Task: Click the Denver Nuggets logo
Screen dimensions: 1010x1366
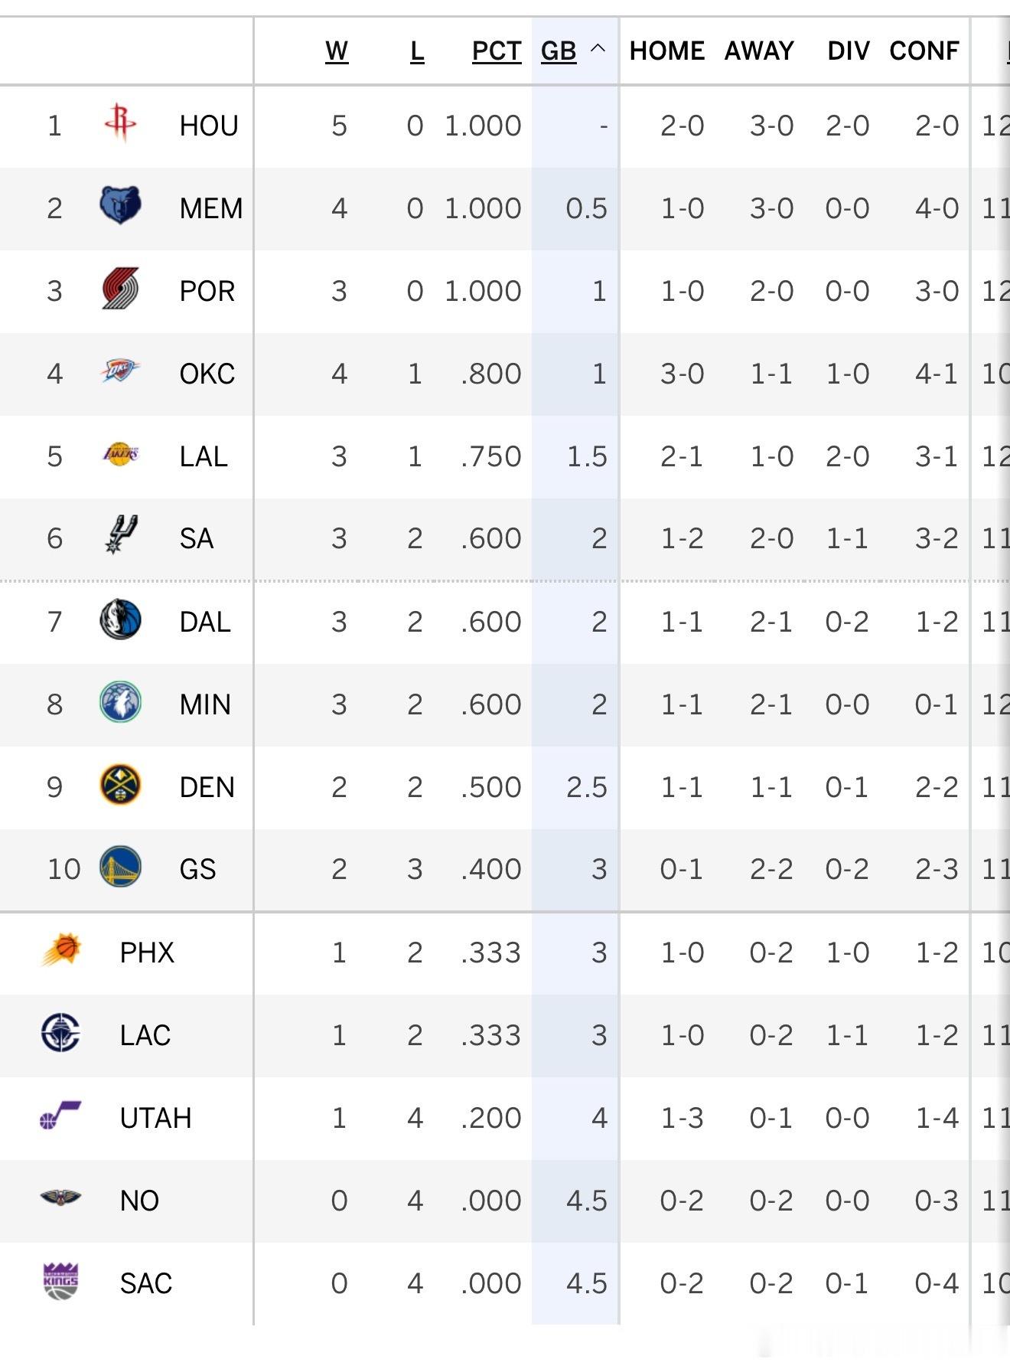Action: coord(120,785)
